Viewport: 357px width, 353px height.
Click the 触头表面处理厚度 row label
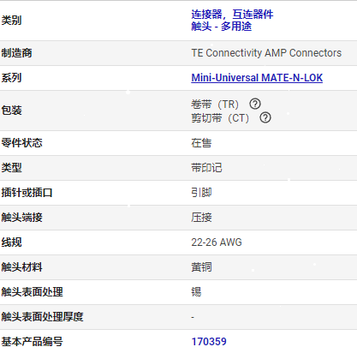click(42, 317)
